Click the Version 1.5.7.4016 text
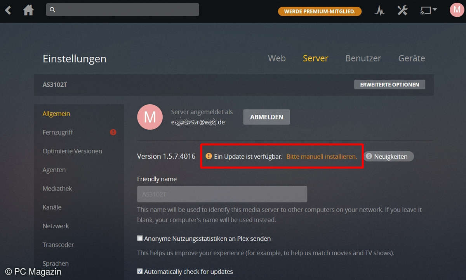 166,156
